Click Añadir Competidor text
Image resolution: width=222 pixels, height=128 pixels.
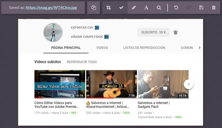(87, 37)
